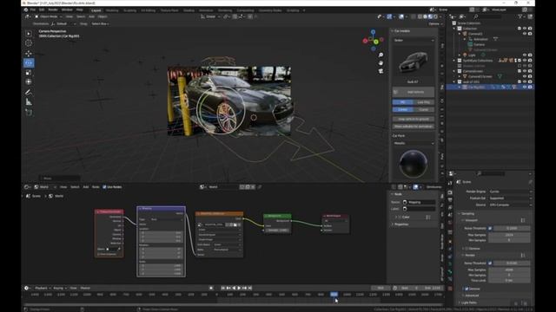Select the 3D Cursor tool
Screen dimensions: 556x312
[29, 43]
